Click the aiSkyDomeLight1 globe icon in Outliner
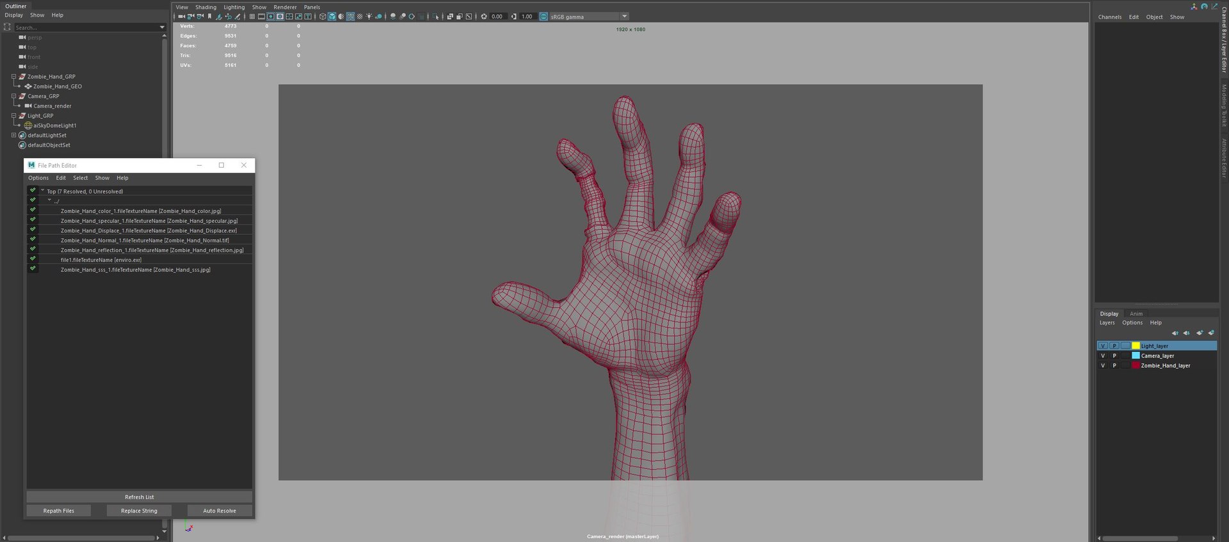The height and width of the screenshot is (542, 1229). 28,125
